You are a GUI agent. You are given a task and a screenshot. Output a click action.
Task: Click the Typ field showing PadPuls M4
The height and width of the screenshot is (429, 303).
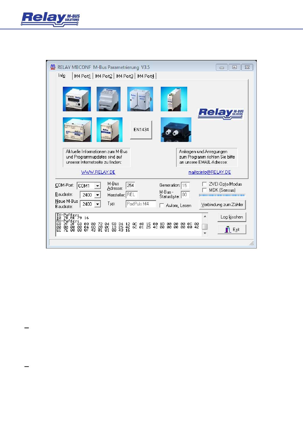click(x=141, y=204)
